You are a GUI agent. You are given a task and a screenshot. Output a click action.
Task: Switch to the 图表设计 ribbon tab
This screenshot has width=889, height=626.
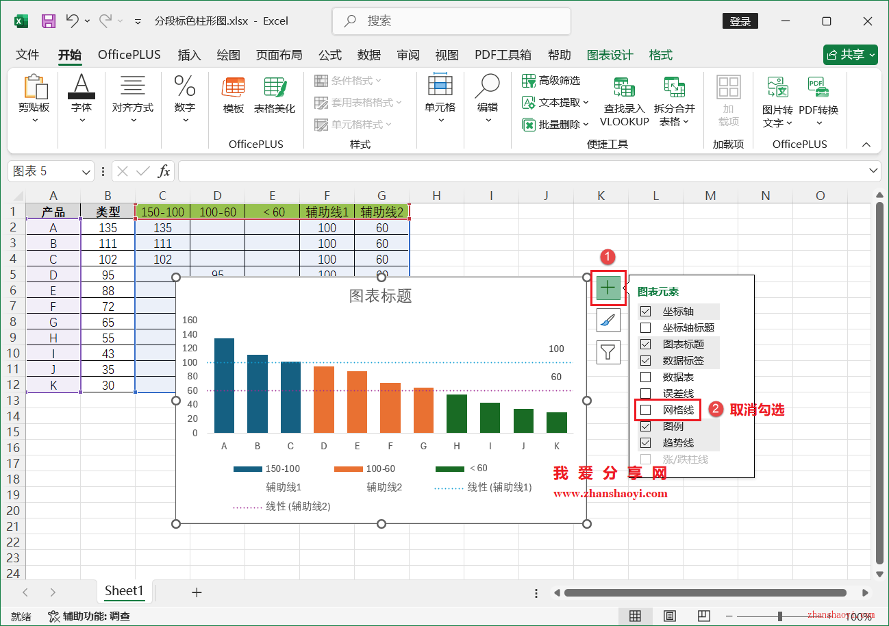[609, 55]
